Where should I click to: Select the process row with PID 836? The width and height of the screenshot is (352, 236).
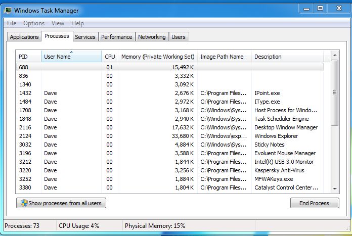(x=170, y=76)
